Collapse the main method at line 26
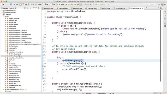The width and height of the screenshot is (167, 94). pos(46,84)
